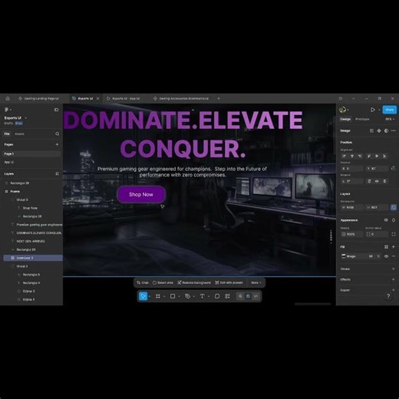This screenshot has height=399, width=399.
Task: Switch to the File tab
Action: coord(7,134)
